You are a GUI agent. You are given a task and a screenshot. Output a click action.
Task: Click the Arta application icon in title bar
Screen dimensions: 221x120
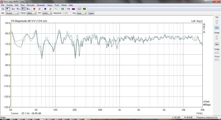(1, 2)
